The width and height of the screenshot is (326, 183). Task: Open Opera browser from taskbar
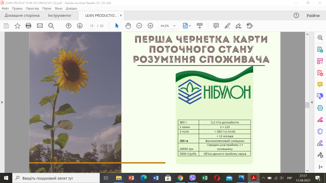point(217,178)
